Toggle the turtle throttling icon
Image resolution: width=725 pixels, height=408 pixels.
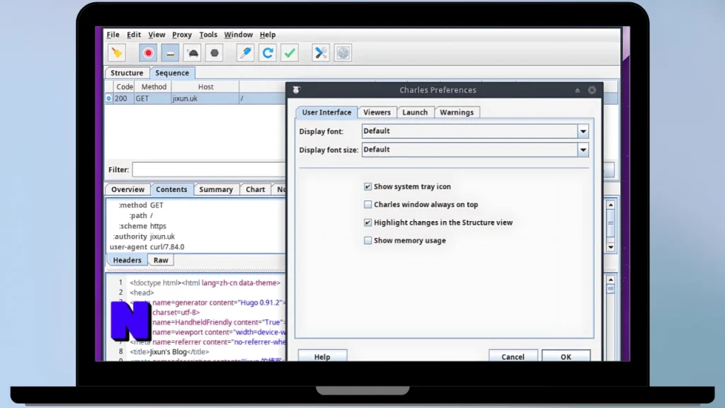pos(193,52)
